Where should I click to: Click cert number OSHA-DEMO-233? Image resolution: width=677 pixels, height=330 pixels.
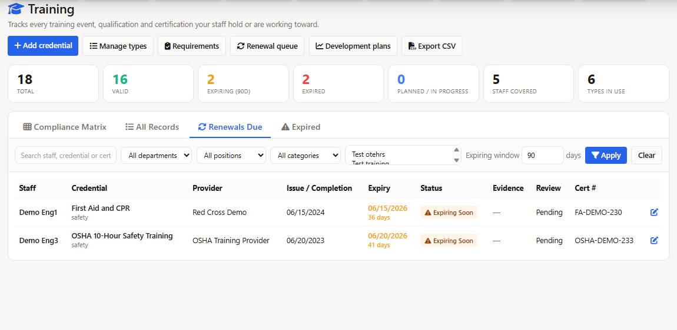pyautogui.click(x=604, y=240)
